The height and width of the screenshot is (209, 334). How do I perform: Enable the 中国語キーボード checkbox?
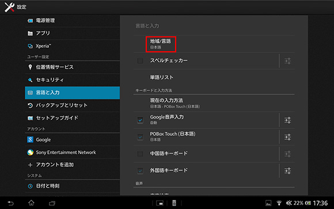coord(140,154)
